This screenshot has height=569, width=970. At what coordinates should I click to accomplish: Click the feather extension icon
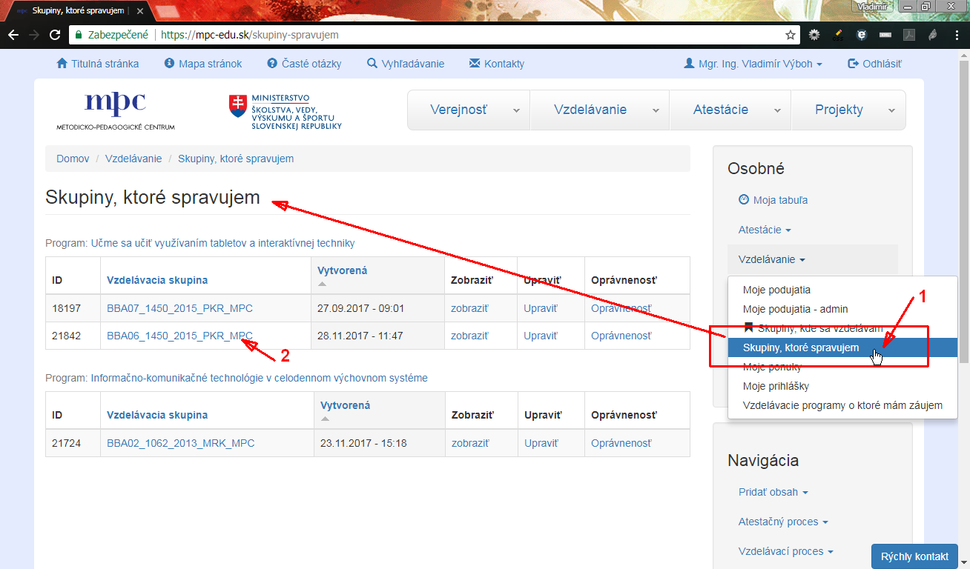[932, 35]
